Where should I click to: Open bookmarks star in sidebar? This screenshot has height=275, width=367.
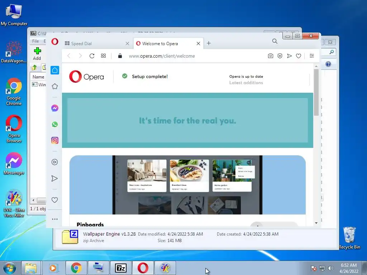pos(55,87)
